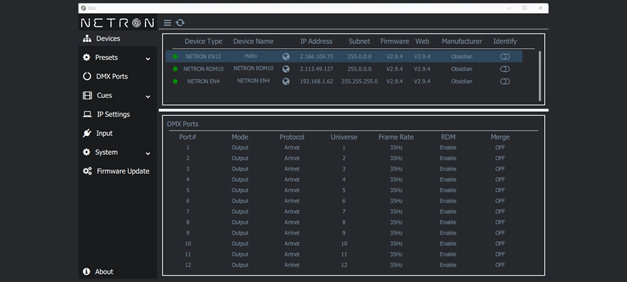The width and height of the screenshot is (627, 282).
Task: Click the DMX Ports circle icon
Action: pyautogui.click(x=87, y=76)
